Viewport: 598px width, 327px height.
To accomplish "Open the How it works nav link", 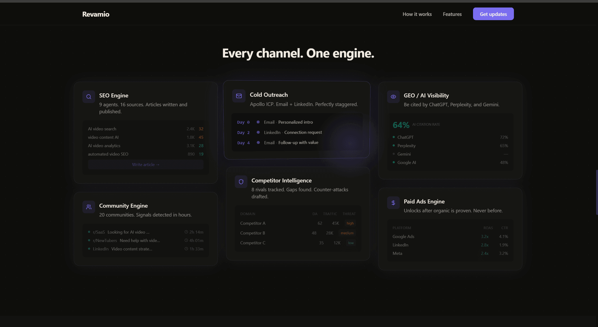I will pos(417,14).
